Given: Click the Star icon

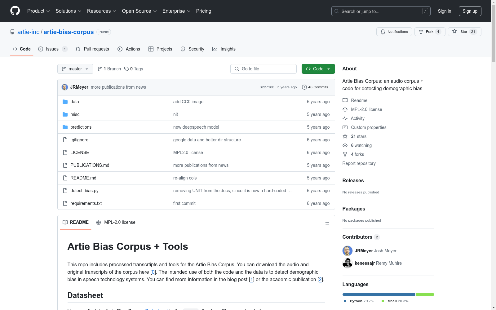Looking at the screenshot, I should [x=454, y=31].
